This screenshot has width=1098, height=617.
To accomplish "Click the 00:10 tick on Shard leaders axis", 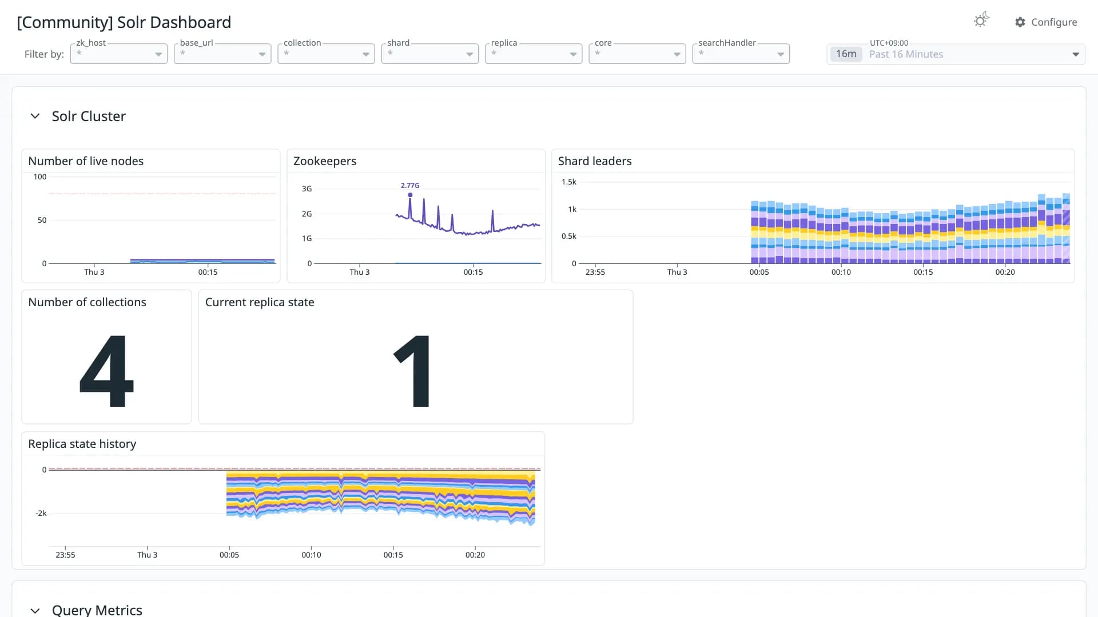I will pos(841,272).
